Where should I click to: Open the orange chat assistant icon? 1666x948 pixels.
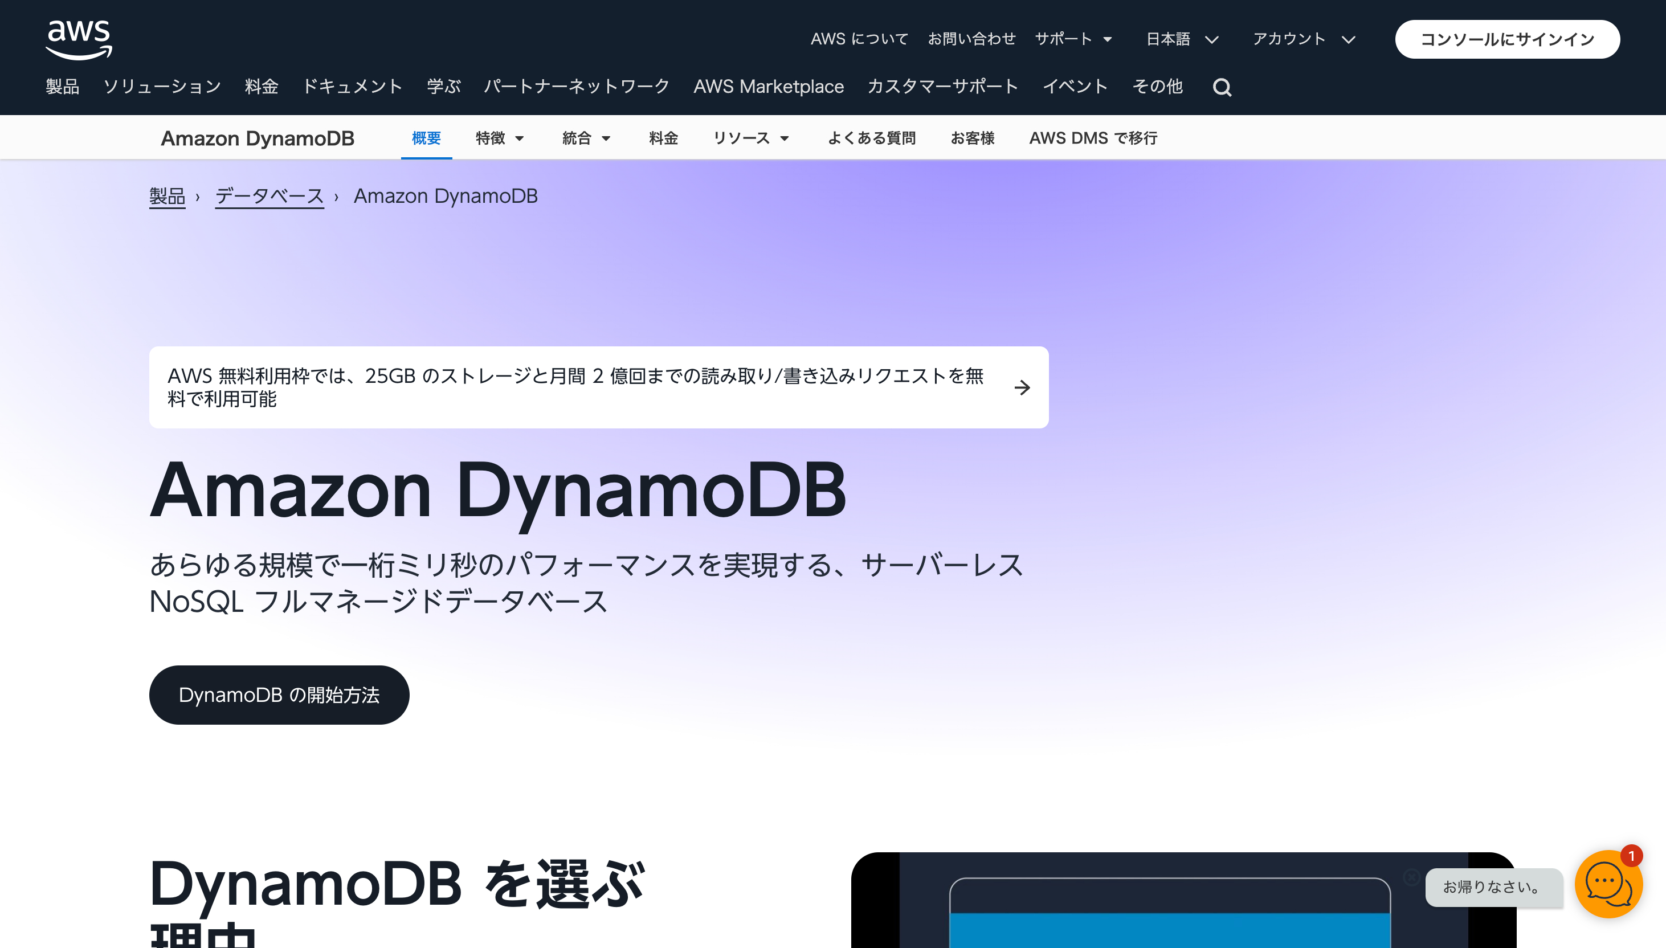pyautogui.click(x=1608, y=884)
